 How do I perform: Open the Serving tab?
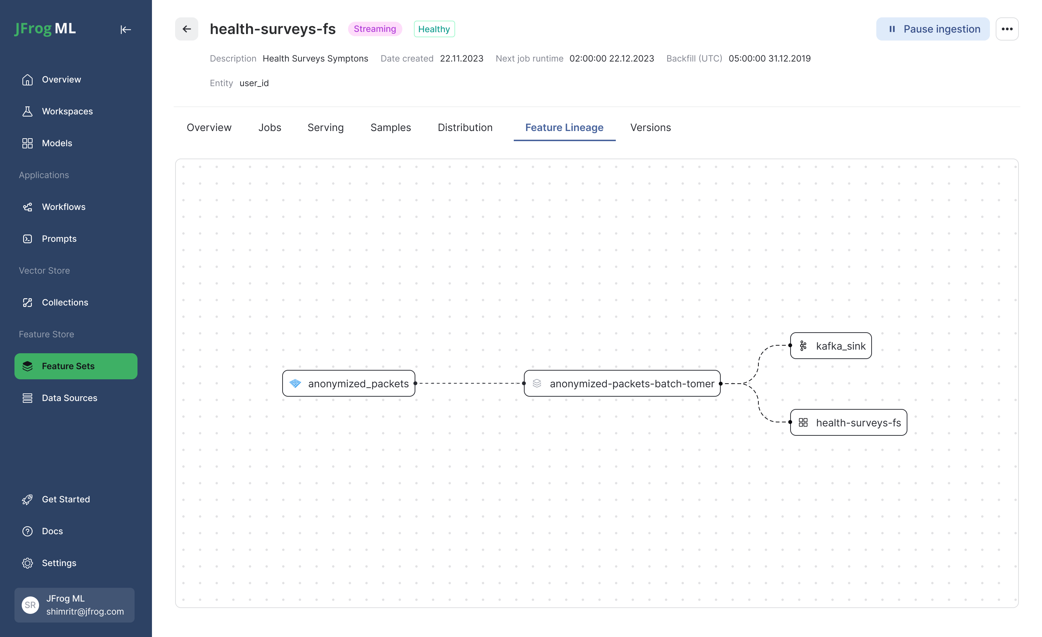[x=325, y=127]
